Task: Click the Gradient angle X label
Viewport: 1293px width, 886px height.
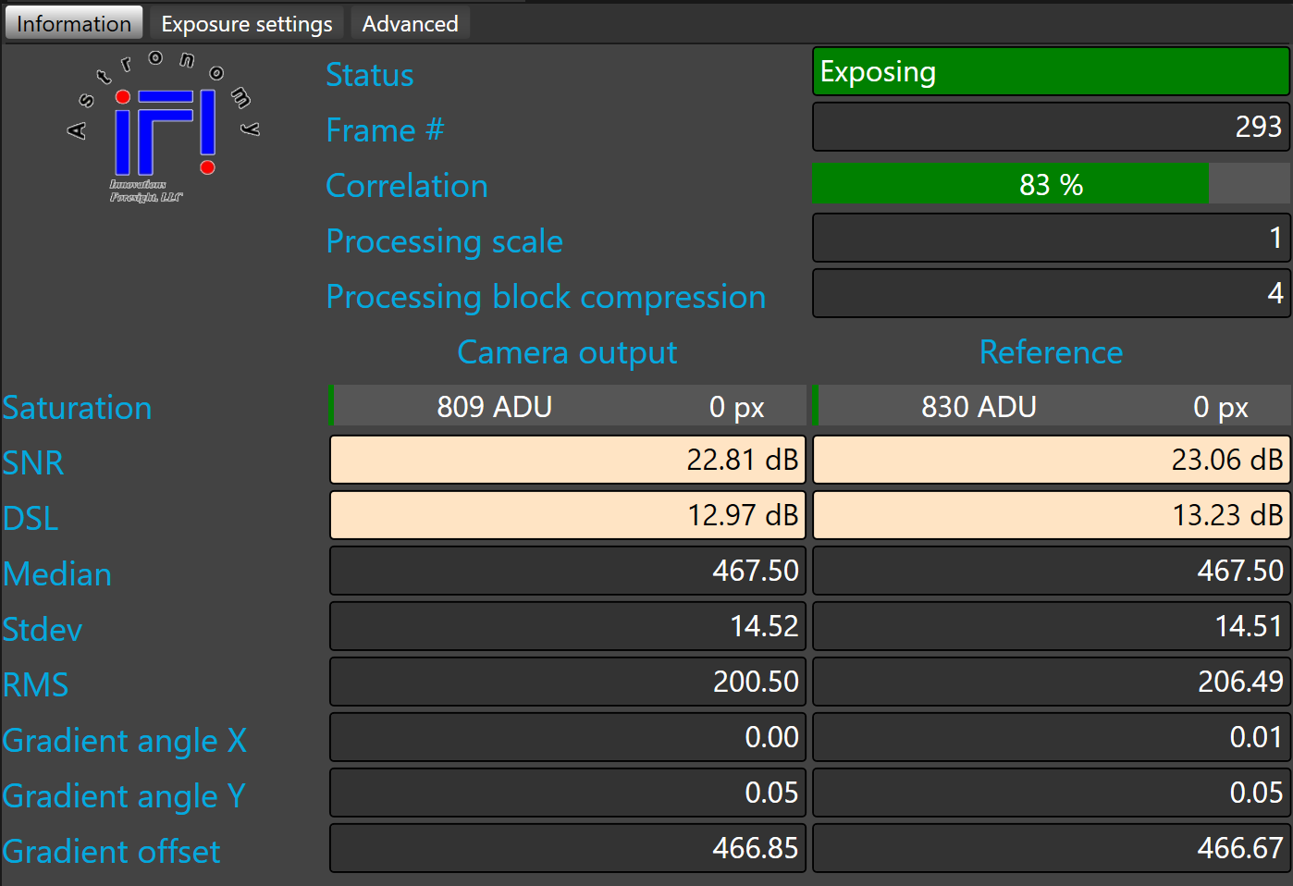Action: pos(125,741)
